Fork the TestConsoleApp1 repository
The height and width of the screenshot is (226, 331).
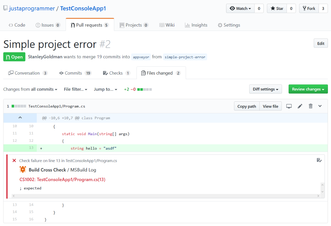pos(309,8)
